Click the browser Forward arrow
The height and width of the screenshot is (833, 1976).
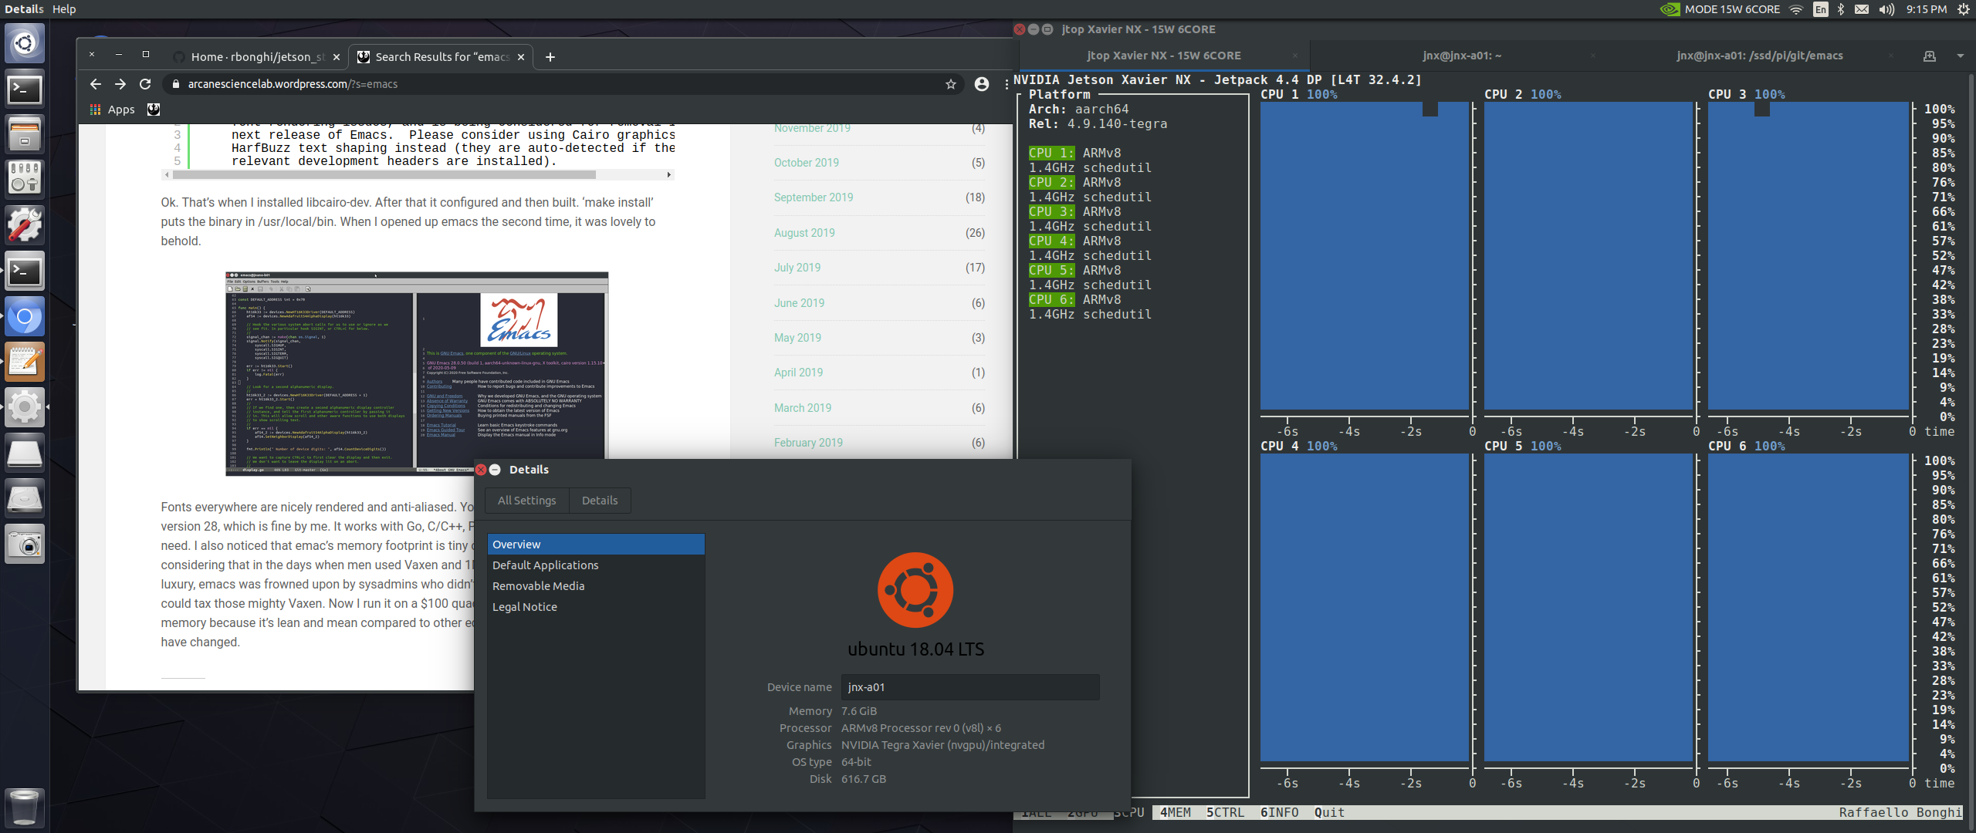(x=120, y=84)
